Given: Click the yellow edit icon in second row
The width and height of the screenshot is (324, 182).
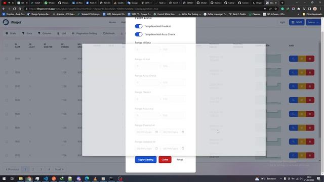Looking at the screenshot, I should pos(302,73).
